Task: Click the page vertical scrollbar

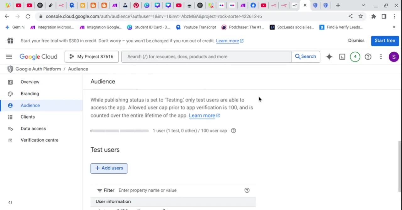Action: coord(400,166)
